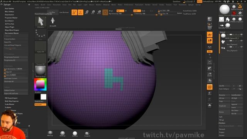The width and height of the screenshot is (247, 139).
Task: Select the Arrow3D tool icon
Action: [x=53, y=22]
